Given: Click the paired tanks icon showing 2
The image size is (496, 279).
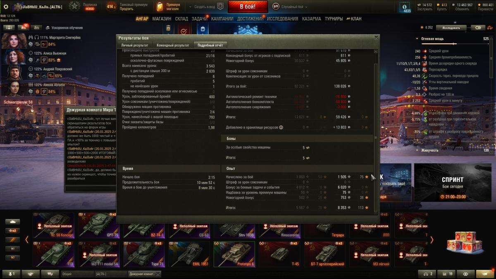Looking at the screenshot, I should [427, 274].
